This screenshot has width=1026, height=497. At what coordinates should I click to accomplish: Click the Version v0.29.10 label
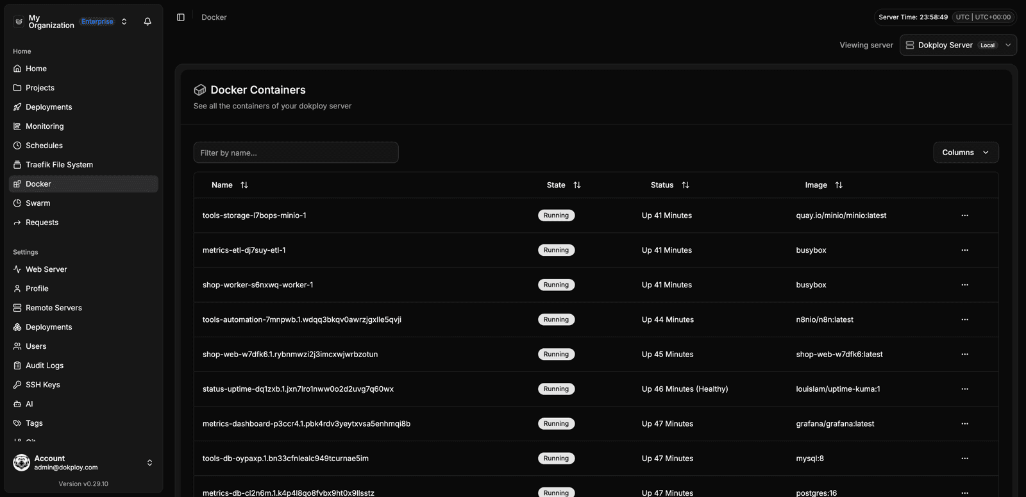coord(83,484)
